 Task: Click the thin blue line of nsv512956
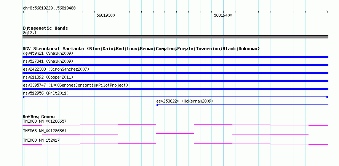pyautogui.click(x=175, y=97)
